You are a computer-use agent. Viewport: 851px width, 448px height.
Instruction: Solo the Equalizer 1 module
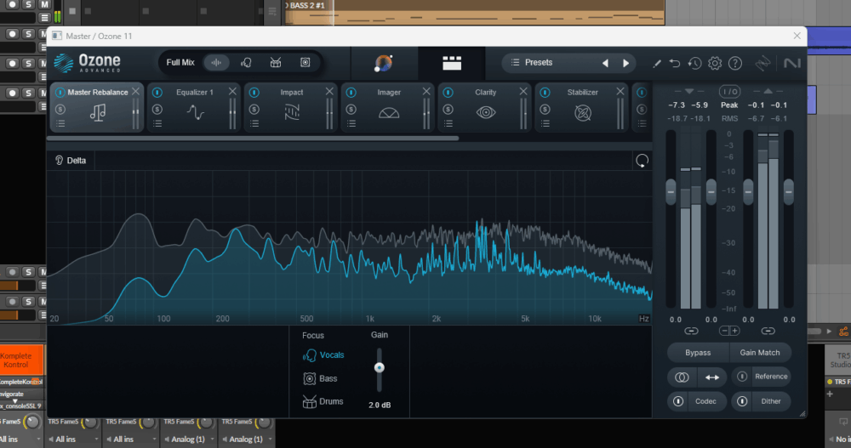(157, 110)
